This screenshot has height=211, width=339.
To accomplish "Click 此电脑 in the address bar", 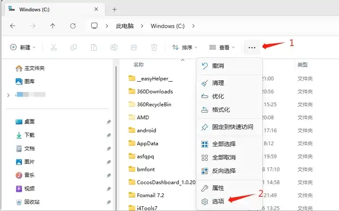I will pyautogui.click(x=125, y=26).
